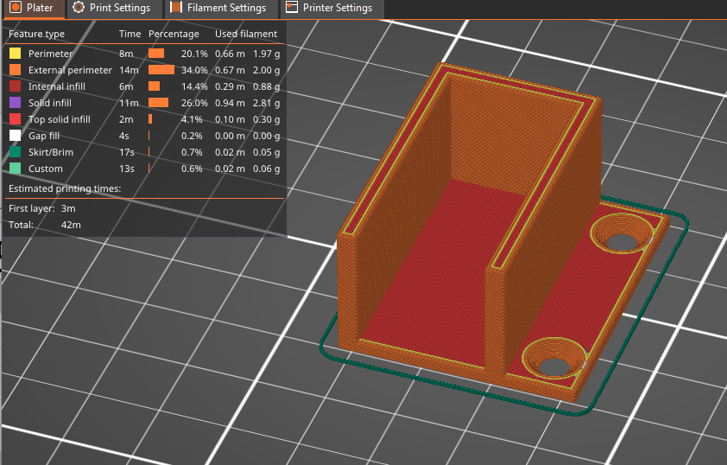The height and width of the screenshot is (465, 727).
Task: Click the 4.1% Top solid infill percentage
Action: pos(192,119)
